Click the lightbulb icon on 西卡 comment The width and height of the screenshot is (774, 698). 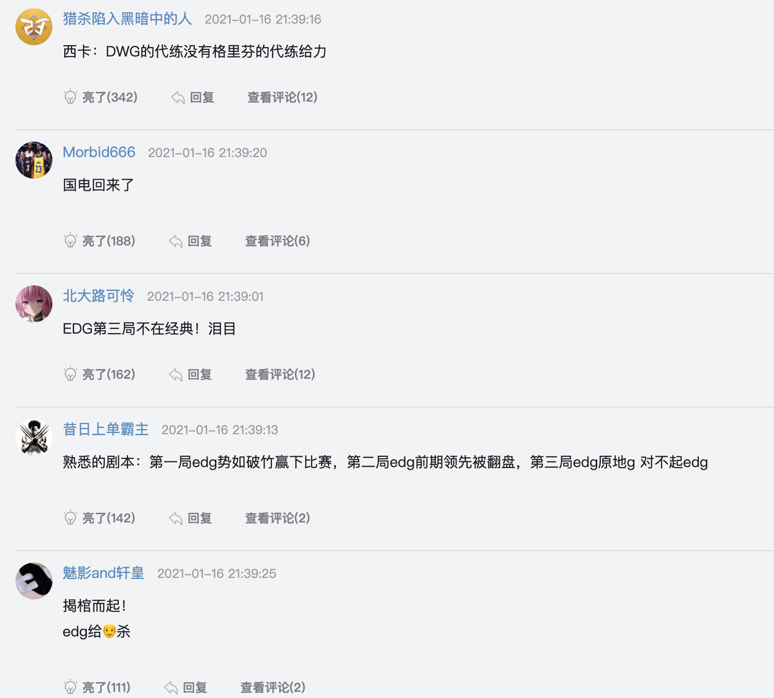pyautogui.click(x=70, y=97)
